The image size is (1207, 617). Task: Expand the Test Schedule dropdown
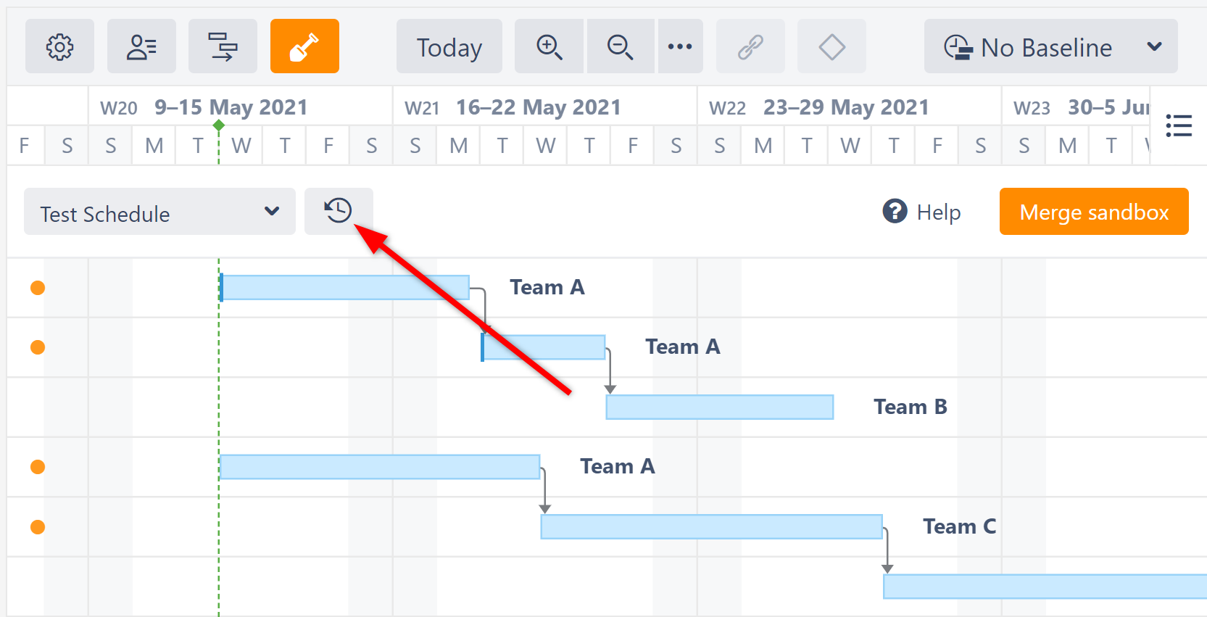[x=159, y=212]
